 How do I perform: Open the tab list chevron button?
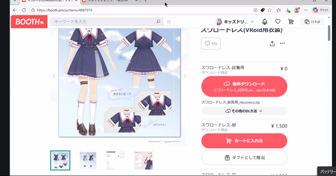[x=15, y=1]
